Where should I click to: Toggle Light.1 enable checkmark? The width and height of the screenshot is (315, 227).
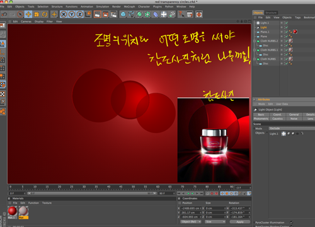pos(287,23)
